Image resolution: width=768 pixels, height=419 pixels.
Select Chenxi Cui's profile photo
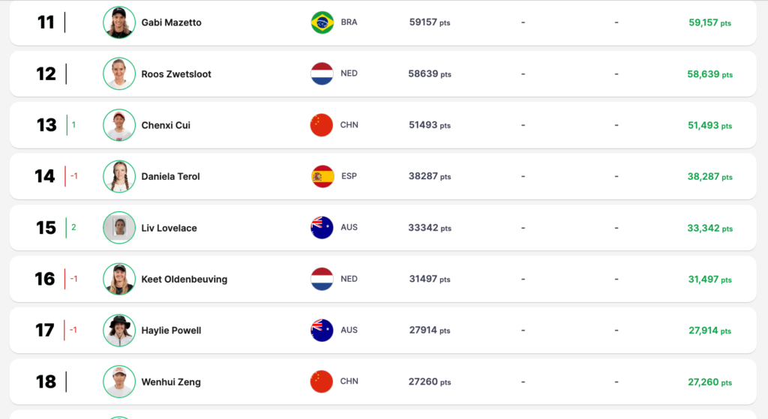coord(119,125)
